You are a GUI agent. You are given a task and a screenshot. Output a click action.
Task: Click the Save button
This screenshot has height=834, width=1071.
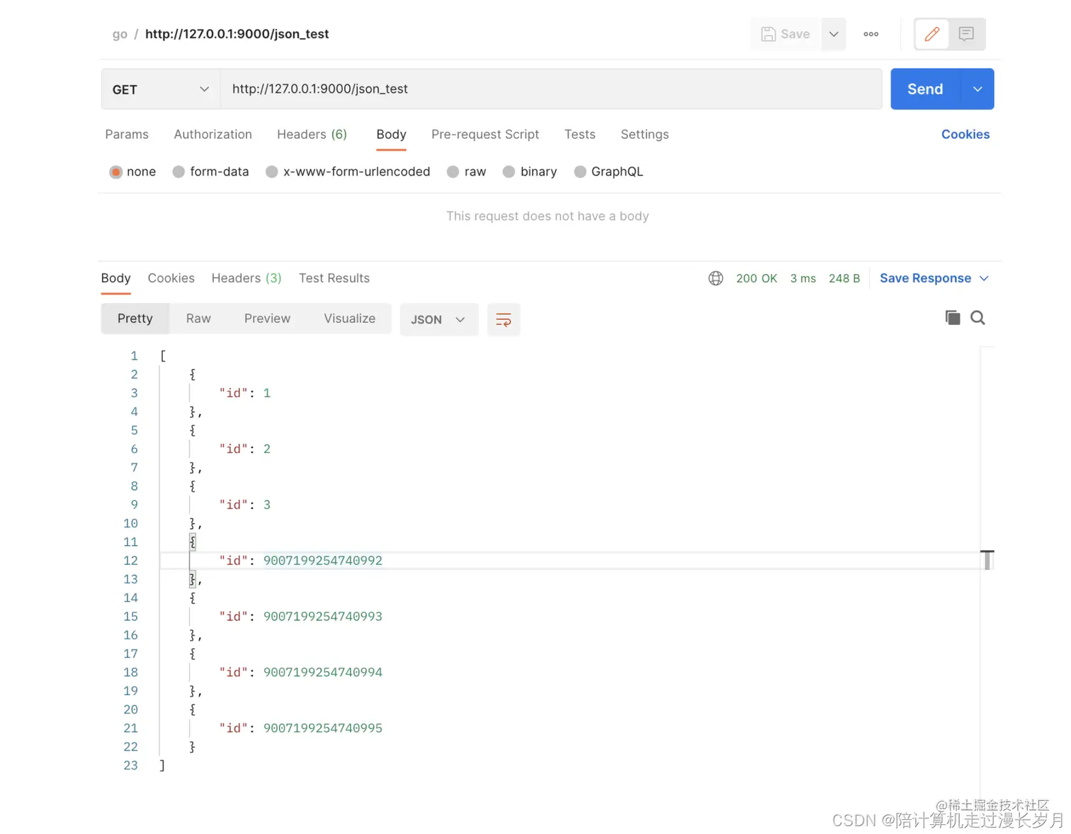click(x=786, y=34)
